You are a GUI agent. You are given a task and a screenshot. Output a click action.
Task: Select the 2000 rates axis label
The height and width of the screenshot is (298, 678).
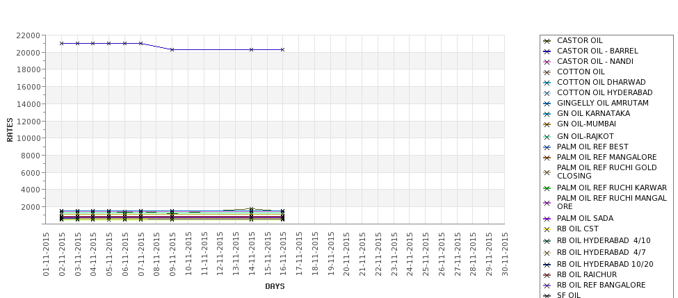(x=31, y=207)
